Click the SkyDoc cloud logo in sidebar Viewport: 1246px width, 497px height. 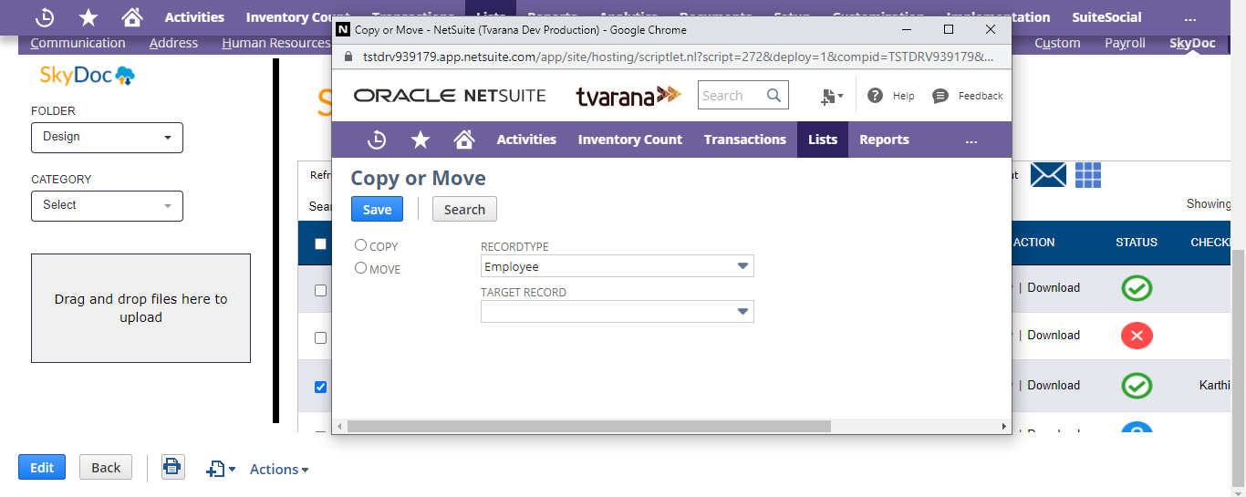tap(88, 76)
